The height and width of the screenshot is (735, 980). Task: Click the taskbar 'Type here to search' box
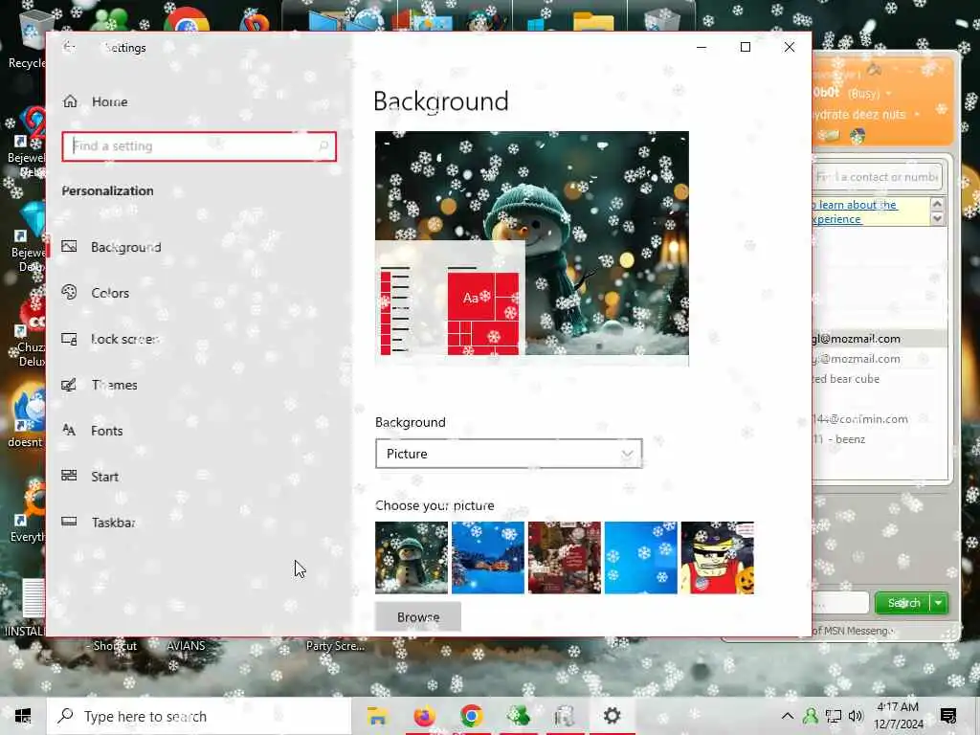pos(199,716)
